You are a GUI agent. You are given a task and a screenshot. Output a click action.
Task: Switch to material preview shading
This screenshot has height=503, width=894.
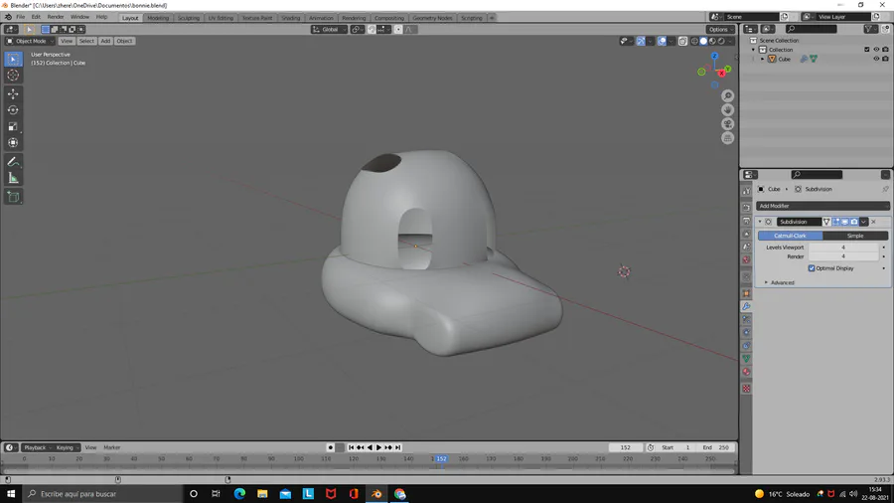coord(712,41)
